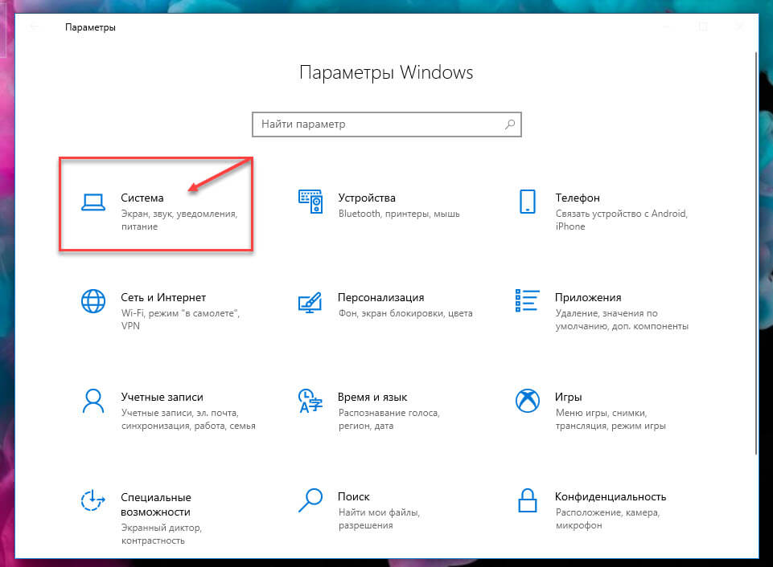Select the Сеть и Интернет globe icon
This screenshot has height=567, width=773.
[93, 301]
